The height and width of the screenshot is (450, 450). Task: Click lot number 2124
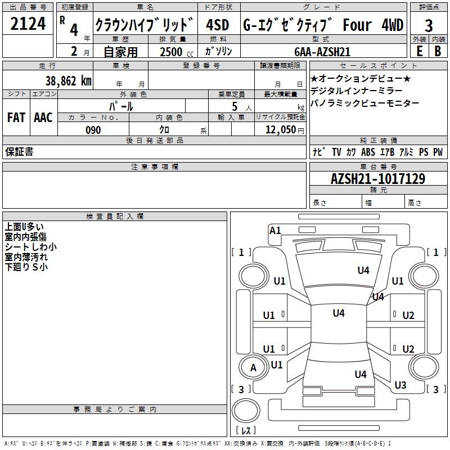tap(28, 24)
